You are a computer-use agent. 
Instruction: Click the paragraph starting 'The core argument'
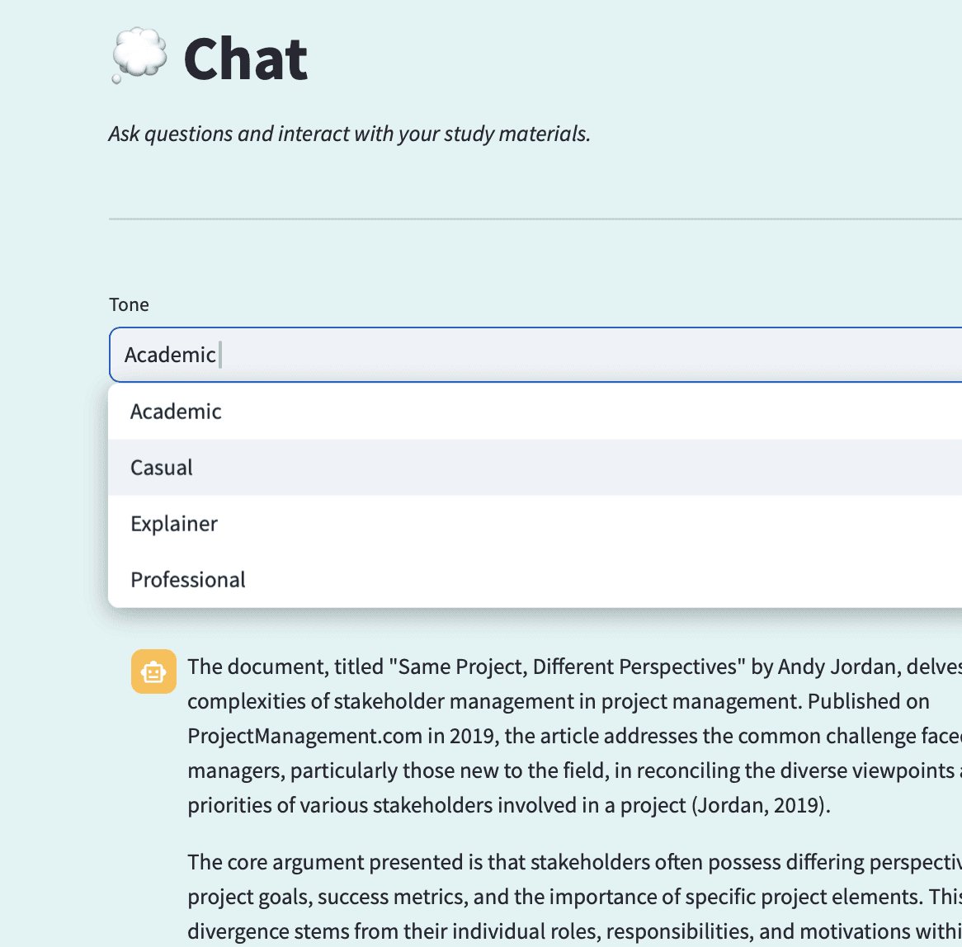[x=574, y=897]
